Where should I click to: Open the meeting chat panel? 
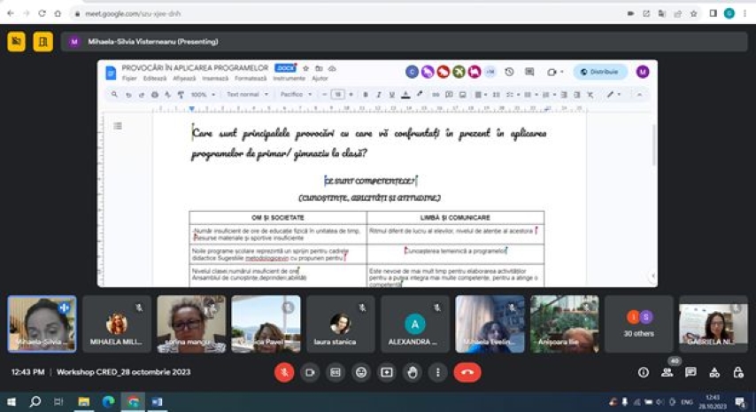[690, 373]
